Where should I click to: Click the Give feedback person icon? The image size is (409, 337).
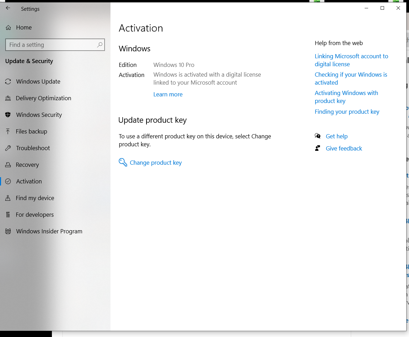[x=318, y=148]
